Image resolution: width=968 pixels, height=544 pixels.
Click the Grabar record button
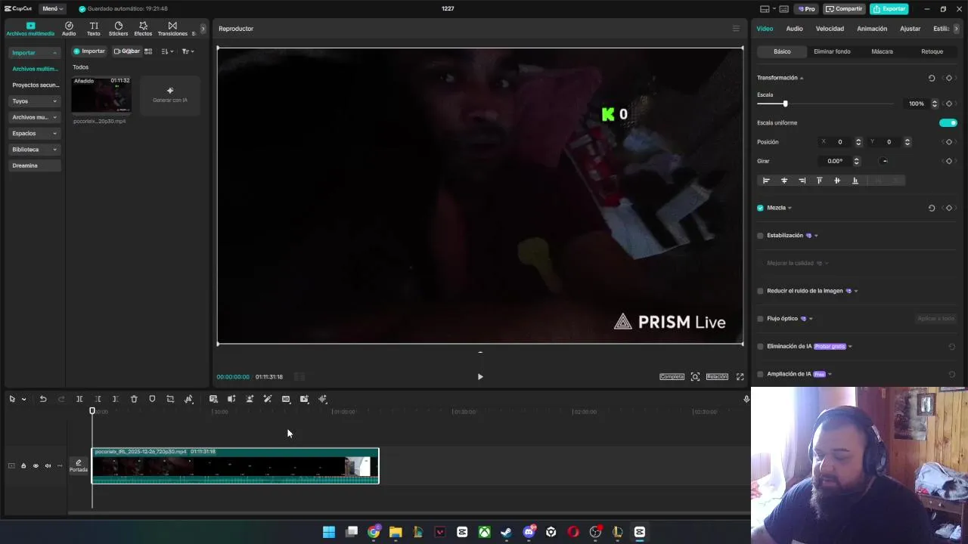click(x=126, y=51)
